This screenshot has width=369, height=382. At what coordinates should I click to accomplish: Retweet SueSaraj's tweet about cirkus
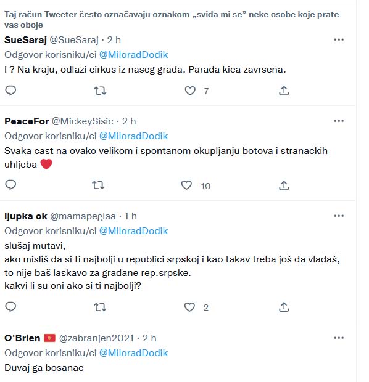tap(100, 91)
